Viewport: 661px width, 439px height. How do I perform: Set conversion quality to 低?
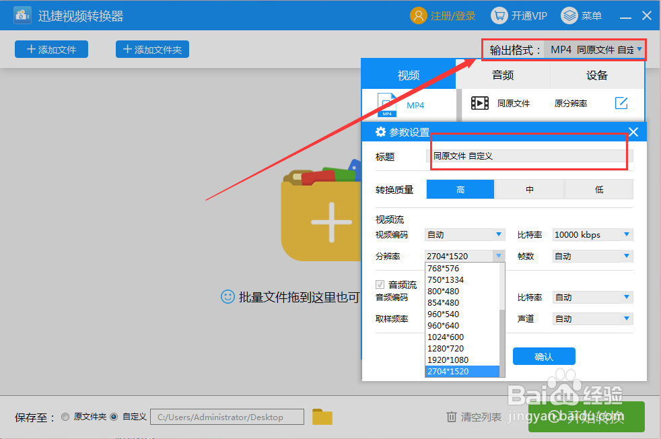pos(599,189)
